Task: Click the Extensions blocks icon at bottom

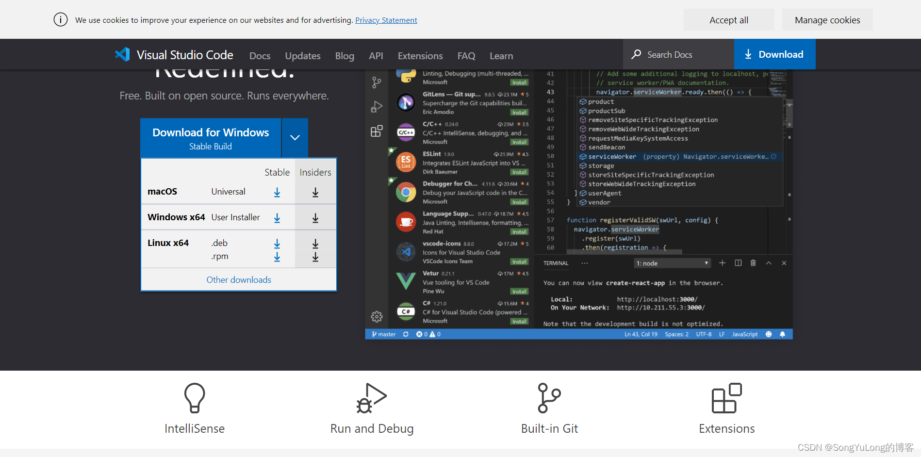Action: point(726,398)
